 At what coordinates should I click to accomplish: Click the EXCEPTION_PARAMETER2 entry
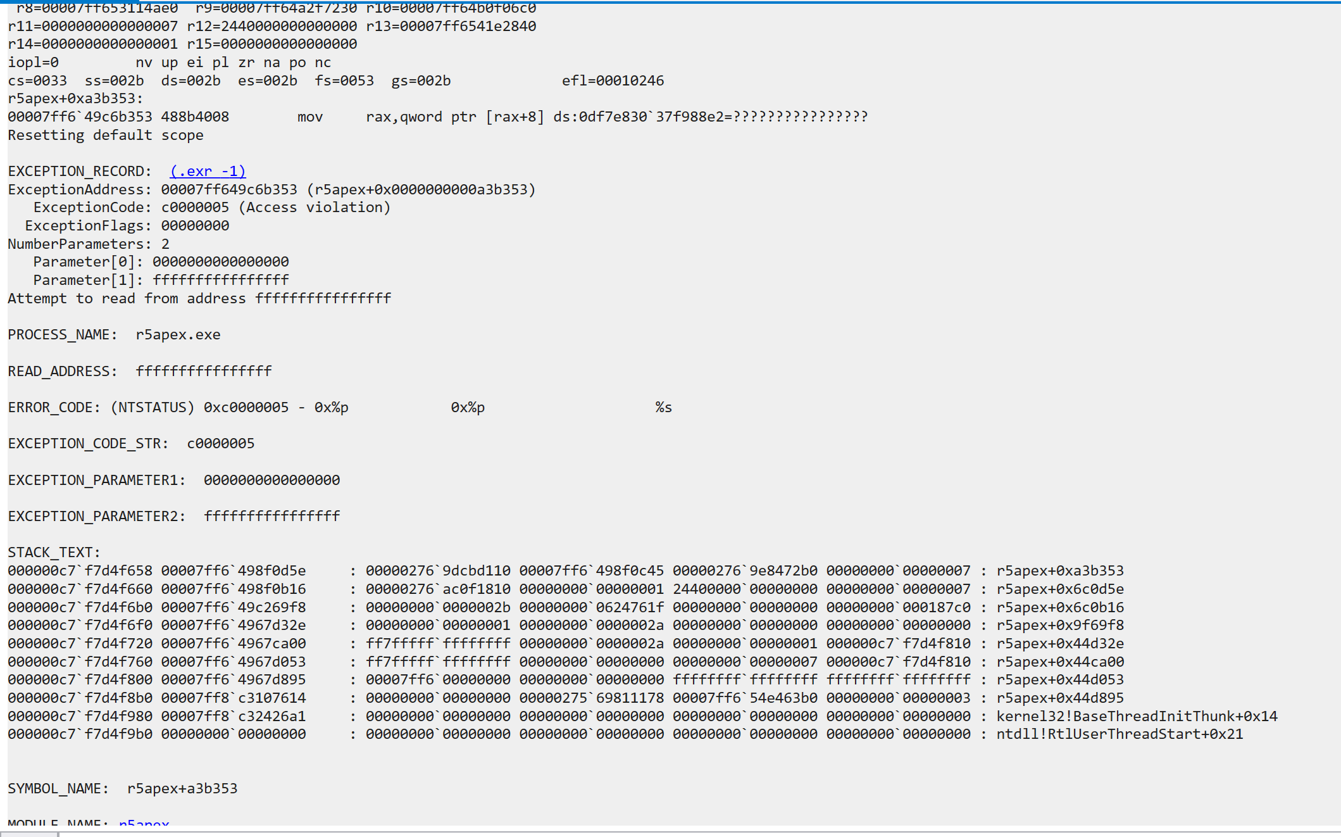pos(174,517)
